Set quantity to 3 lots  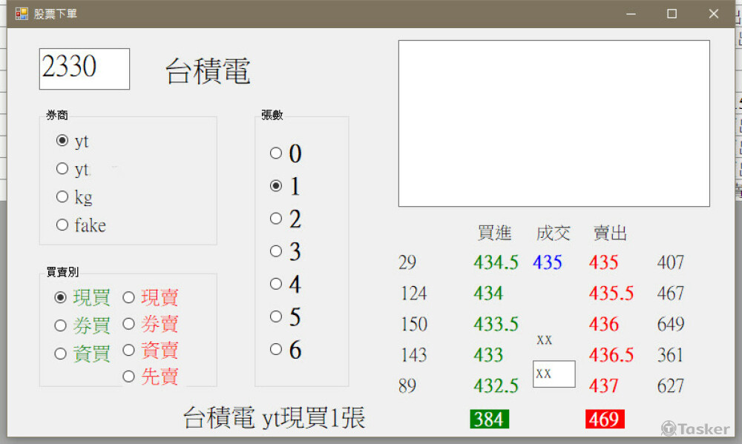tap(276, 251)
